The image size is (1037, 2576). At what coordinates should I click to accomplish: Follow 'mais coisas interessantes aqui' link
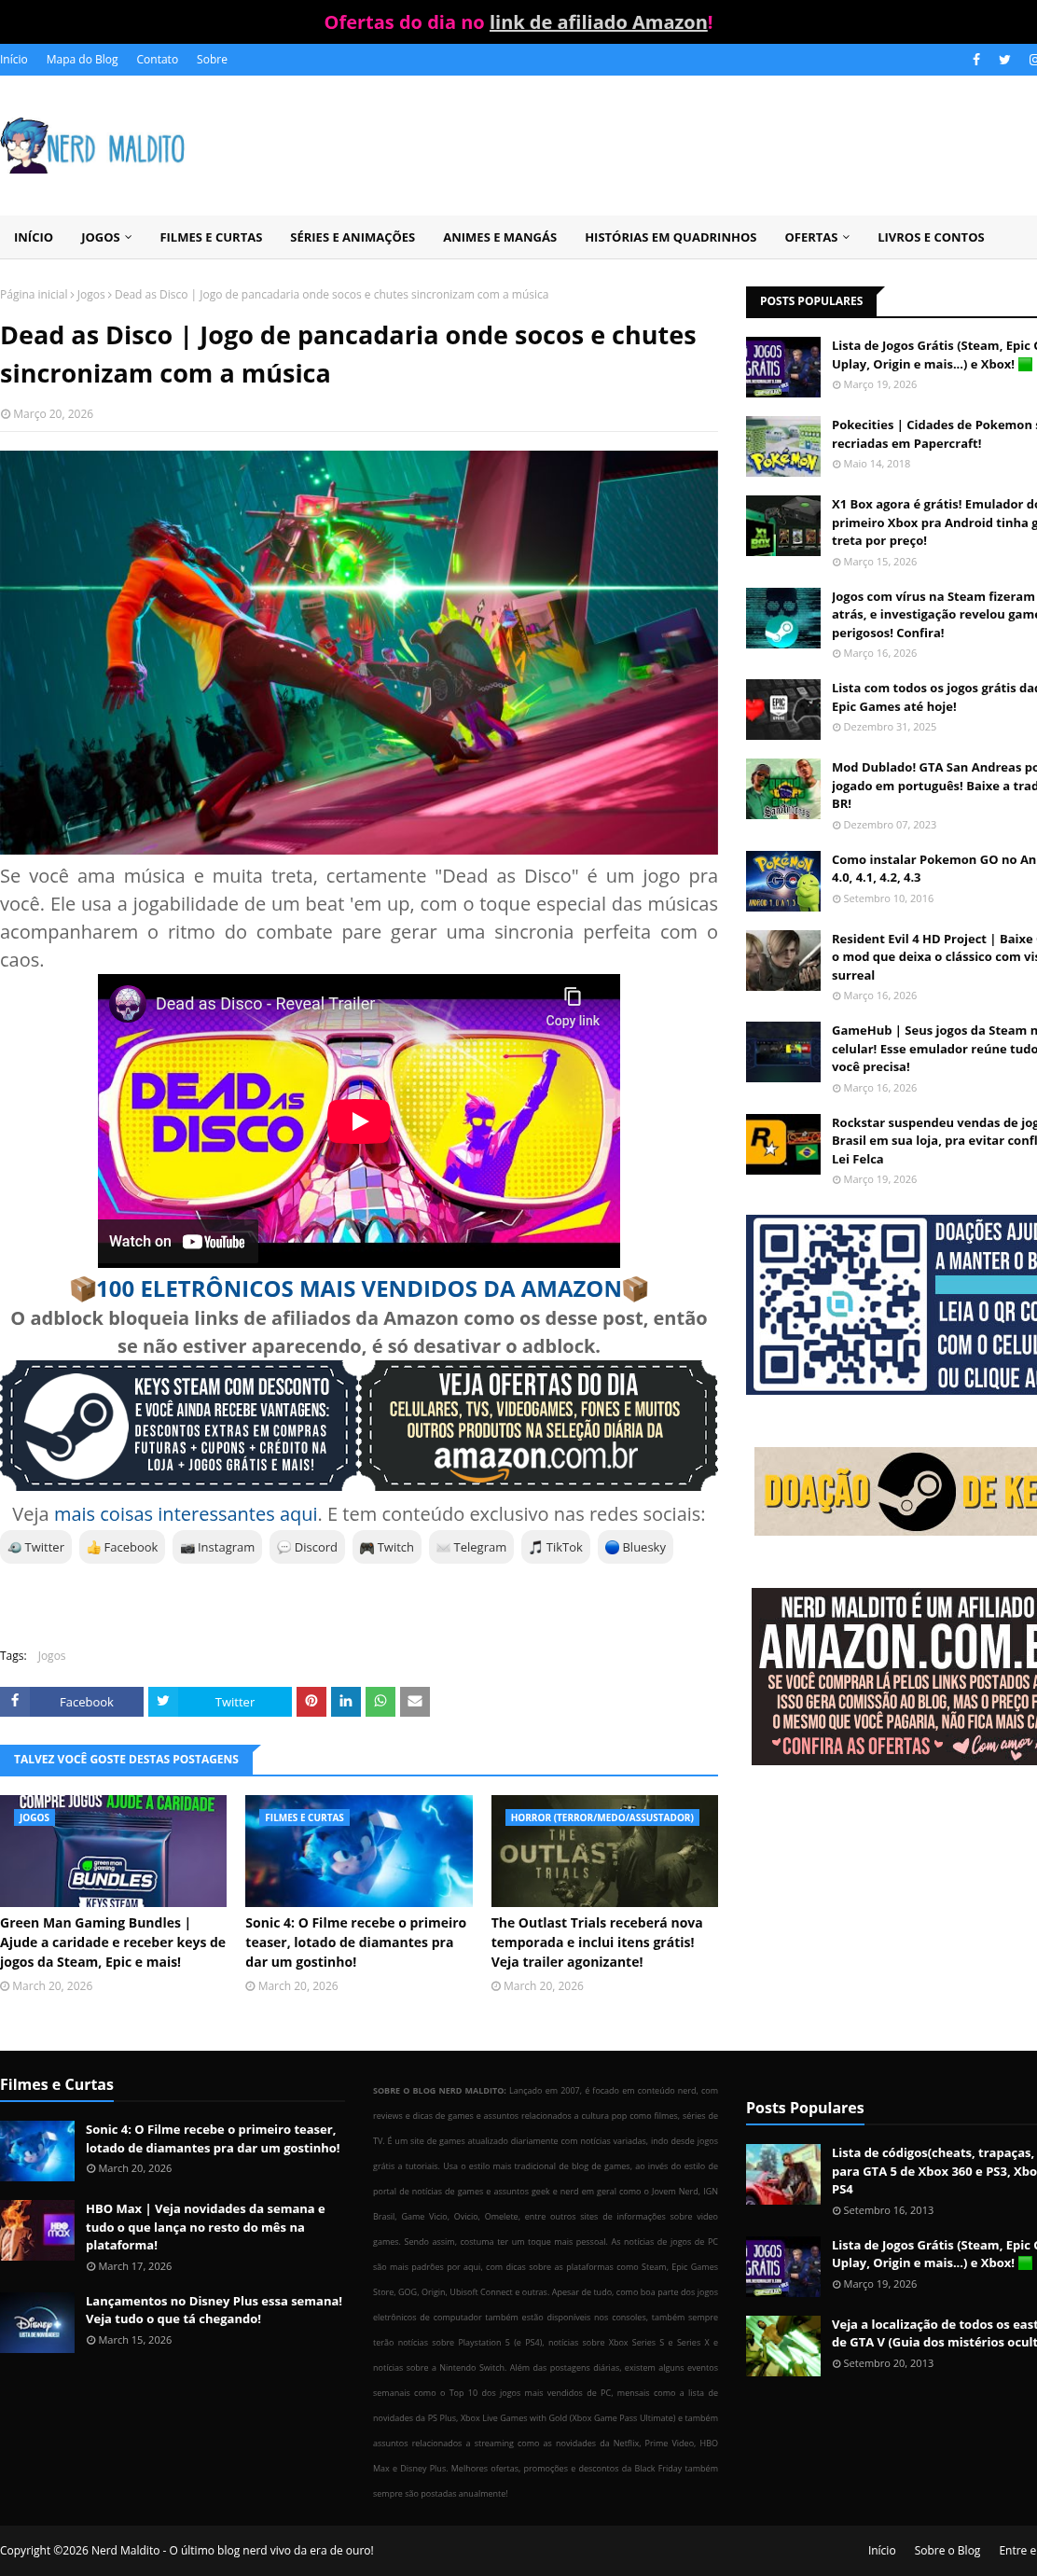[186, 1514]
